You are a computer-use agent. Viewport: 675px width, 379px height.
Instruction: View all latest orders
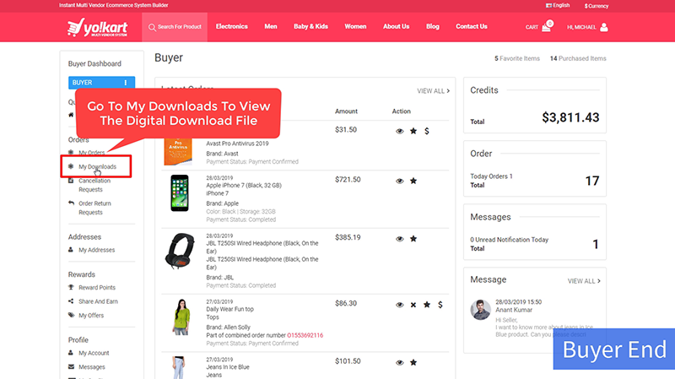(433, 91)
